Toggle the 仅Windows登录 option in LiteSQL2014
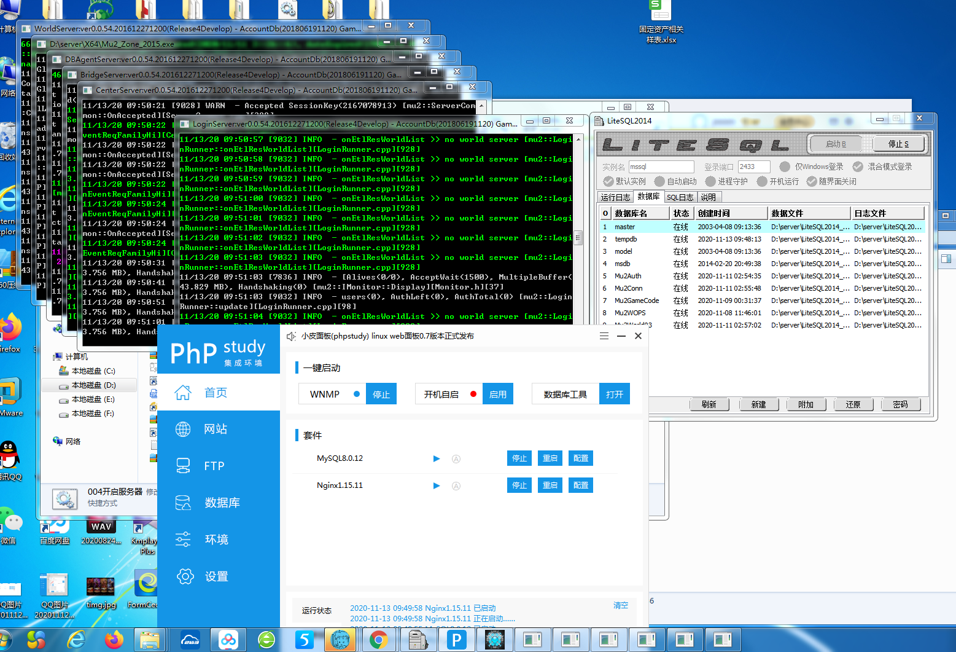Screen dimensions: 956x652 tap(785, 167)
